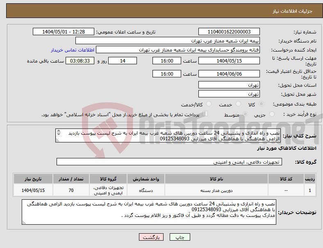Click unit cell دستگاه
Screen dimensions: 323x248
(x=146, y=190)
